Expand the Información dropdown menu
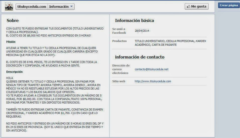240x138 pixels. [x=61, y=7]
